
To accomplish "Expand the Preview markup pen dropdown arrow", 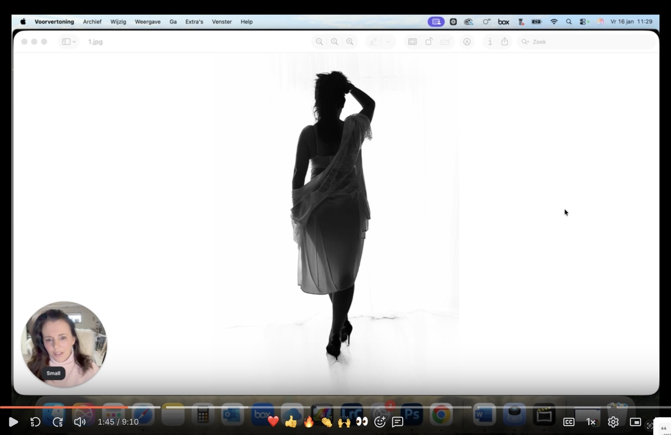I will (x=389, y=42).
